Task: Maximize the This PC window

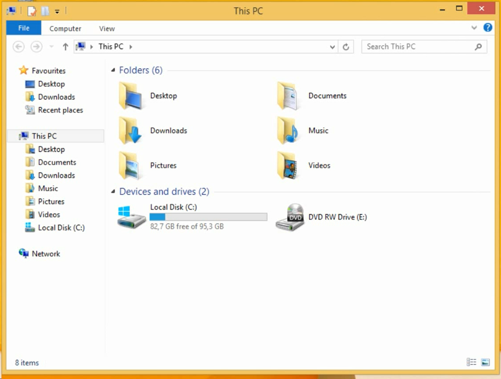Action: pos(459,9)
